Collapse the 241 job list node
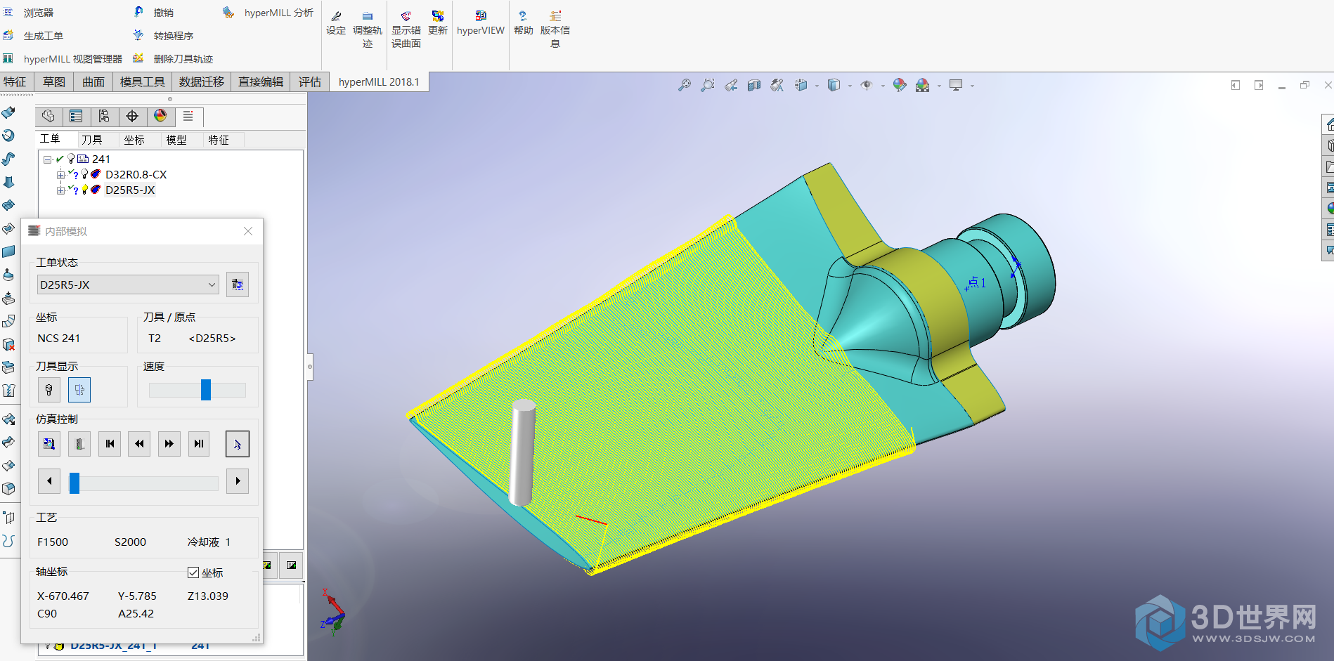Image resolution: width=1334 pixels, height=661 pixels. tap(47, 159)
